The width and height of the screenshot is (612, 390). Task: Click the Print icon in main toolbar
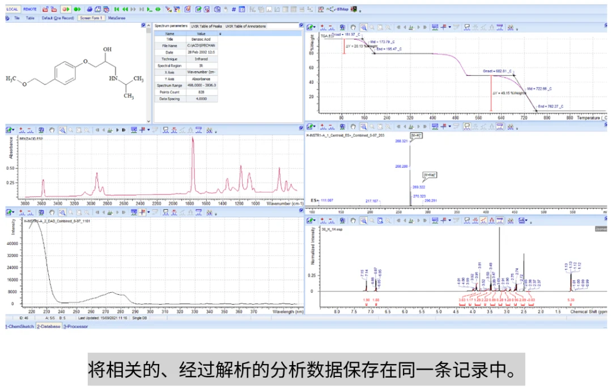coord(90,9)
